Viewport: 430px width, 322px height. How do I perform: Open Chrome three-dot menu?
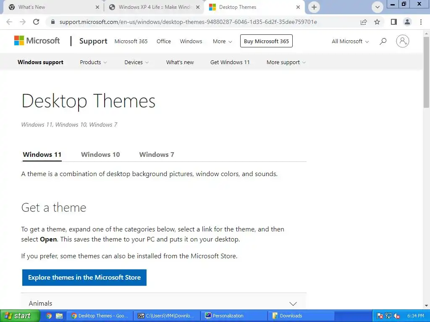[x=421, y=22]
